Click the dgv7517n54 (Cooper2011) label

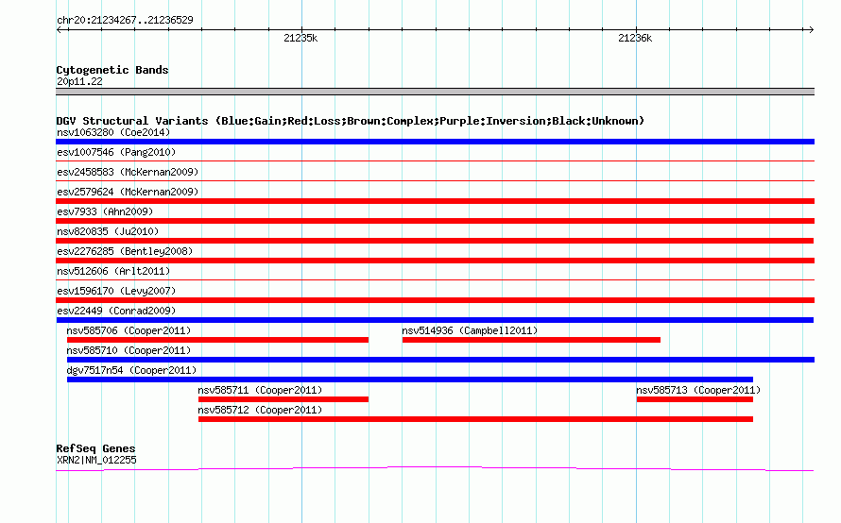(x=131, y=370)
